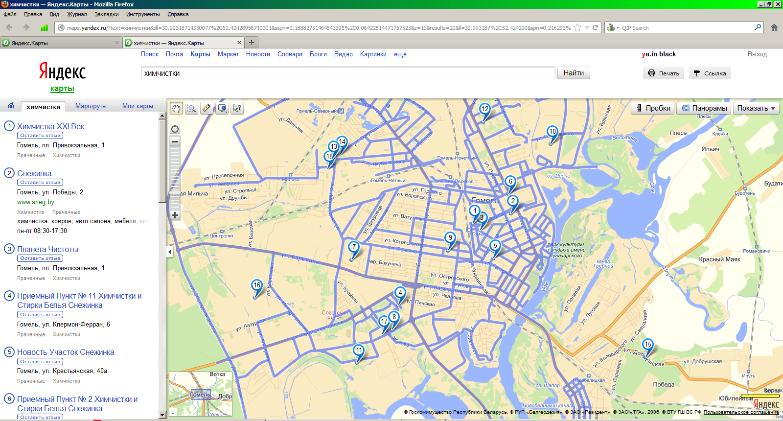The image size is (783, 421).
Task: Open Новость Участок Снежинка result
Action: pos(66,352)
